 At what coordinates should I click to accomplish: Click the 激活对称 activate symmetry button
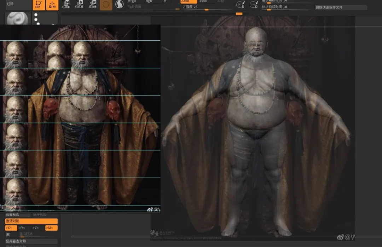coord(31,221)
